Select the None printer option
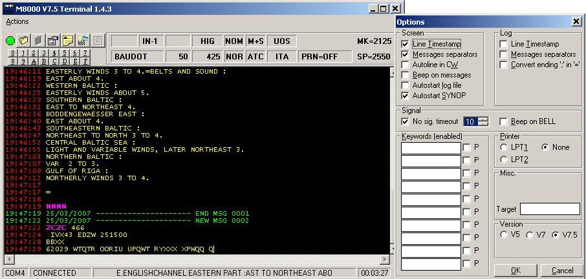 (545, 147)
